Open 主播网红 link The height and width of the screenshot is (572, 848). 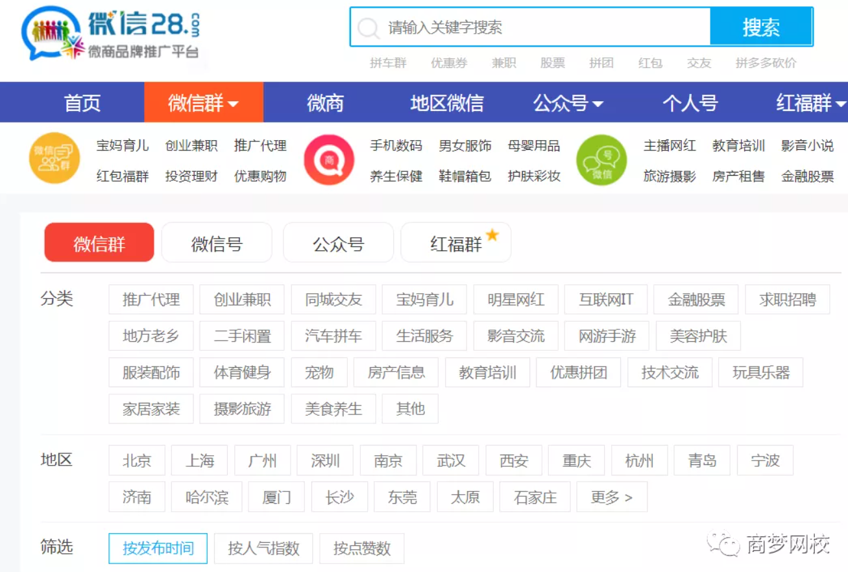tap(670, 145)
